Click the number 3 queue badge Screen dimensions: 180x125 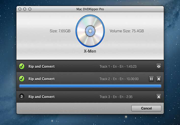[x=22, y=96]
